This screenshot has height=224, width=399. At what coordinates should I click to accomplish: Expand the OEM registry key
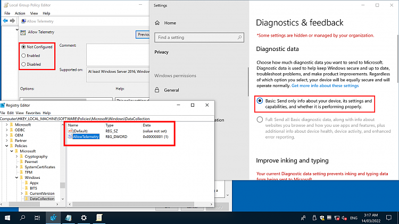[6, 135]
